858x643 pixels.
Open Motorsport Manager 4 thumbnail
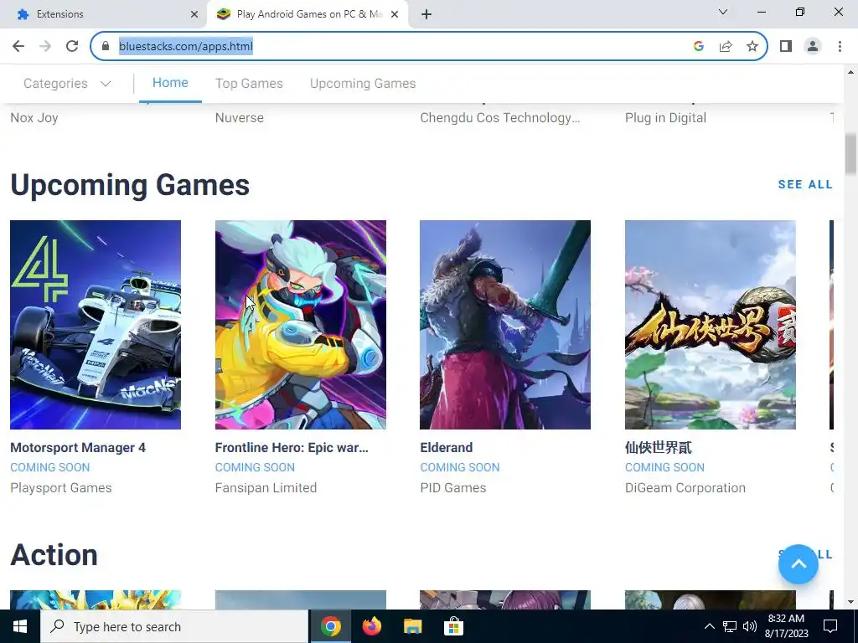coord(96,325)
